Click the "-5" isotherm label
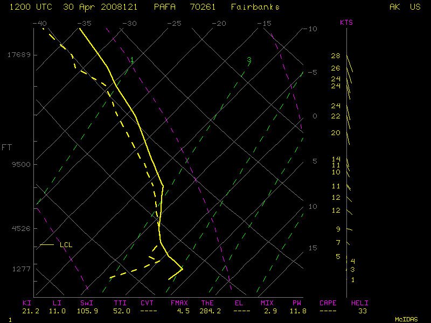 coord(312,72)
